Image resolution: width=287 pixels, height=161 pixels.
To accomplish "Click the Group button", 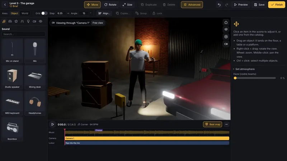I will click(141, 13).
